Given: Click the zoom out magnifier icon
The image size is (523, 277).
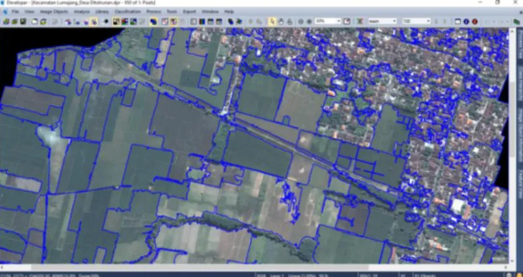Looking at the screenshot, I should [301, 21].
